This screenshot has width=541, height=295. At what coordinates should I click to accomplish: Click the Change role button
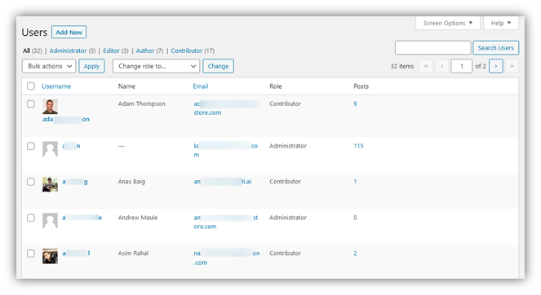218,66
